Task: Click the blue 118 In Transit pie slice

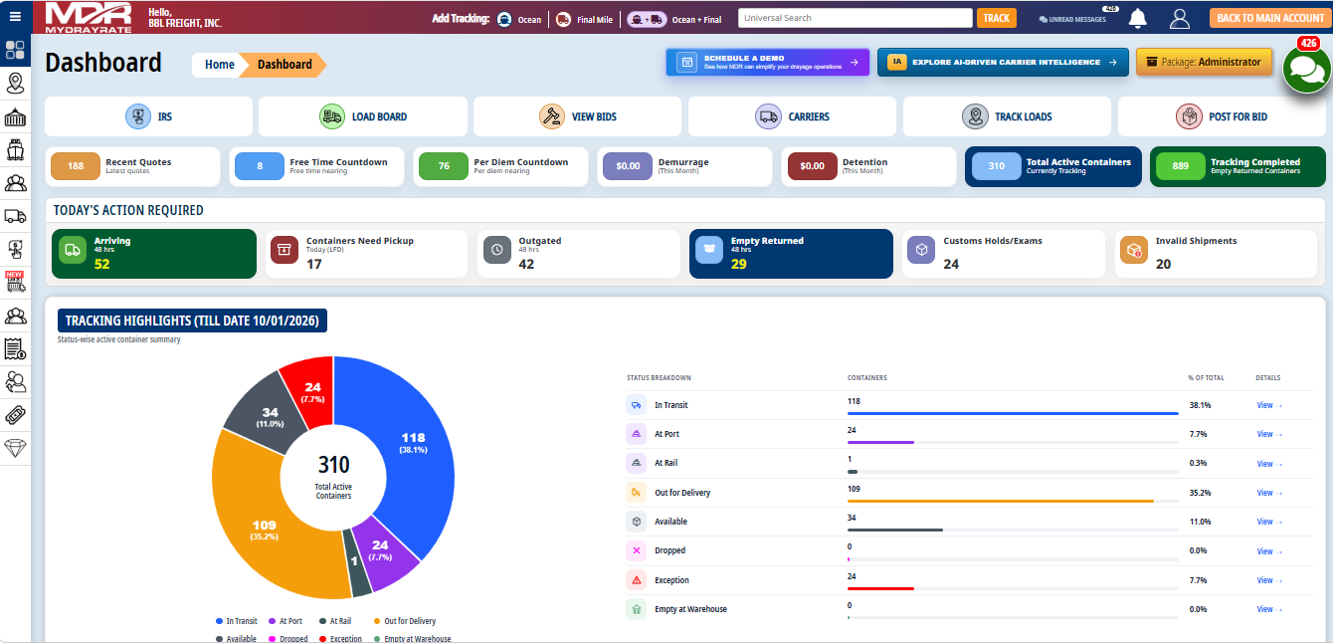Action: click(x=412, y=443)
